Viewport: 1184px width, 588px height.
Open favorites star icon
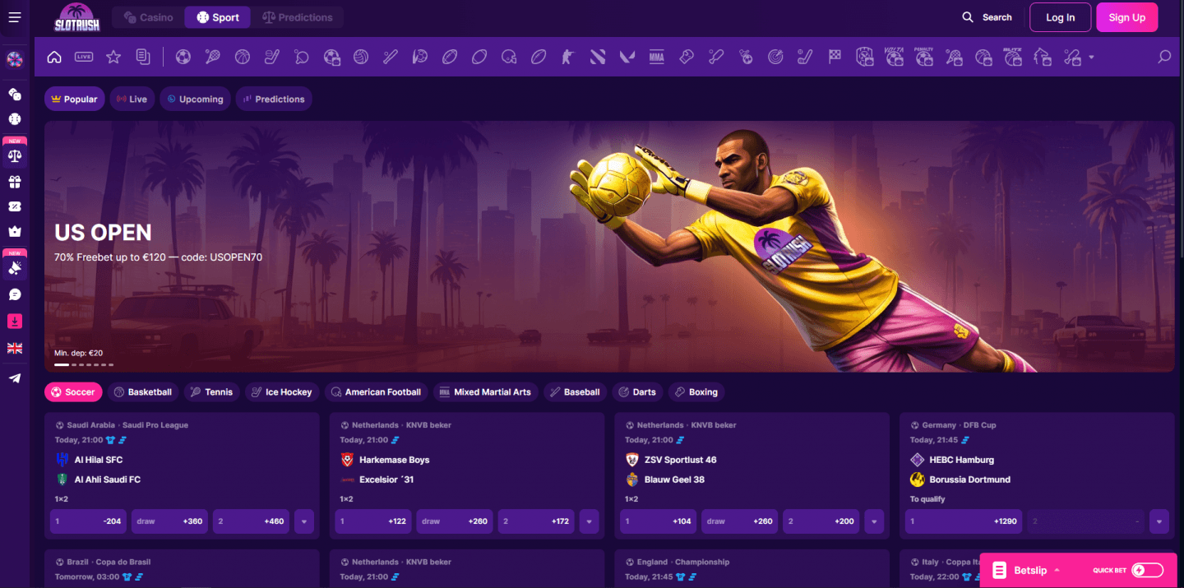(x=113, y=57)
